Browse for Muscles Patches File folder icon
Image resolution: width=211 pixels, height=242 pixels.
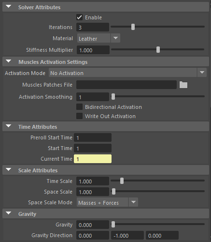[x=183, y=85]
